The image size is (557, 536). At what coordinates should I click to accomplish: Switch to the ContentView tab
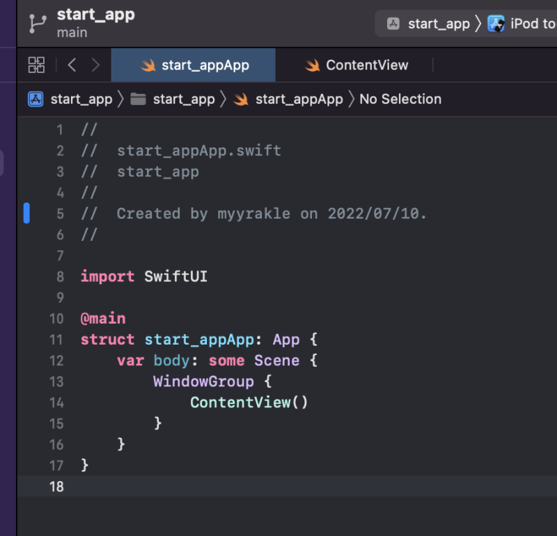(367, 65)
